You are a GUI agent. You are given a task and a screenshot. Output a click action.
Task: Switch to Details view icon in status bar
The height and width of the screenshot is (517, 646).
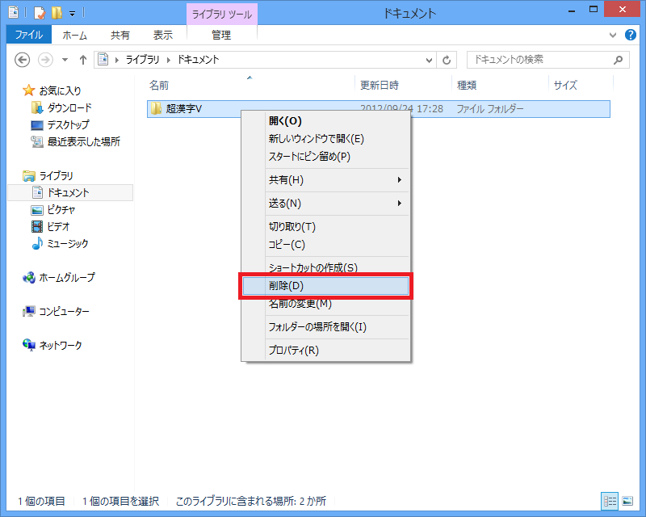coord(608,501)
